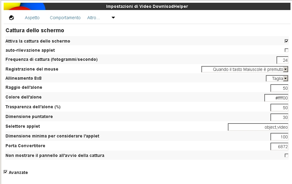Open the 'Allineamento 8x8' dropdown
Image resolution: width=292 pixels, height=184 pixels.
click(277, 78)
